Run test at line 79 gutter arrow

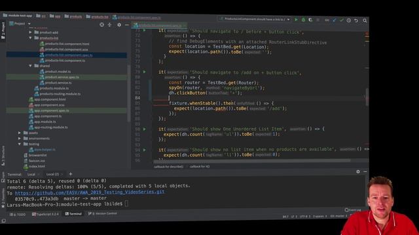coord(144,72)
